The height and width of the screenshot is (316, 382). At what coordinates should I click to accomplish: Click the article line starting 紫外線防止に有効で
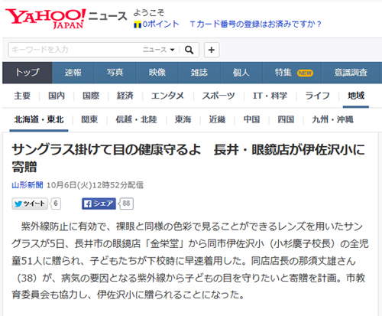pyautogui.click(x=192, y=226)
